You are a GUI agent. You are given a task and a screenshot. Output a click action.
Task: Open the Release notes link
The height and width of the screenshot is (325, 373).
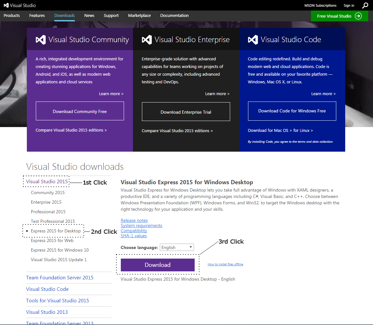[134, 221]
